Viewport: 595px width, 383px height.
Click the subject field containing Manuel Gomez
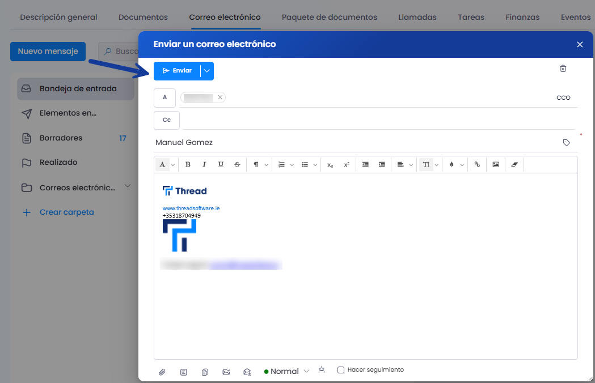(x=356, y=143)
